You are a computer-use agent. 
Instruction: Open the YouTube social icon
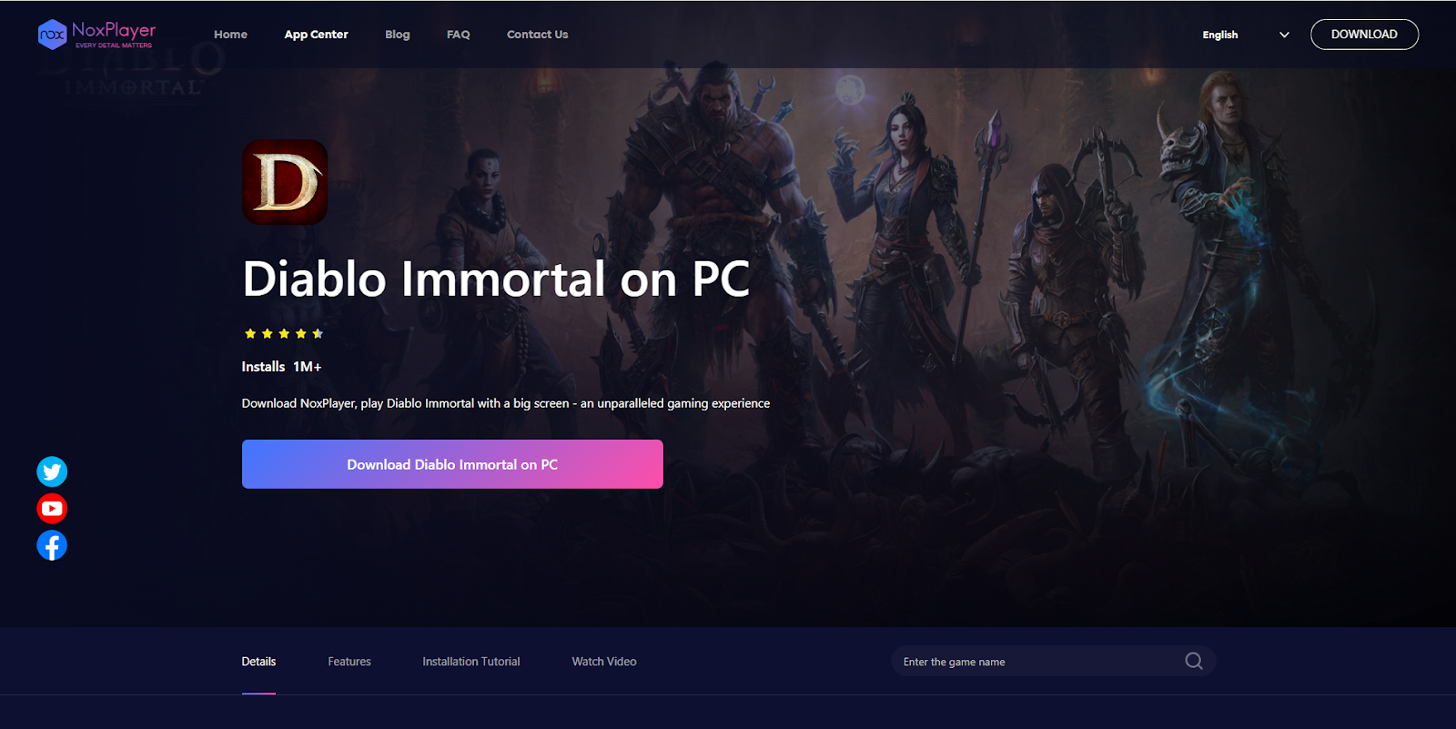(x=52, y=509)
